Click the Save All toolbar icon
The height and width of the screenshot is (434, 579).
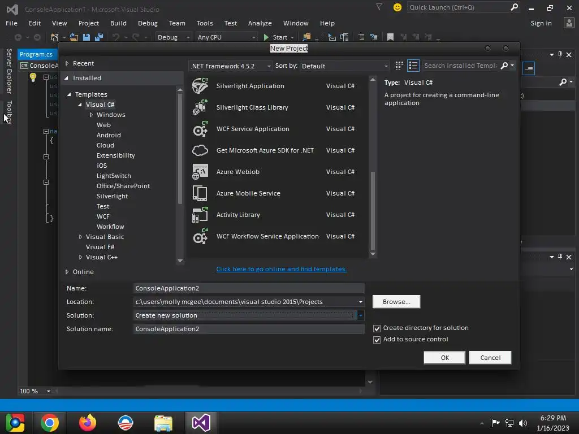[x=98, y=37]
